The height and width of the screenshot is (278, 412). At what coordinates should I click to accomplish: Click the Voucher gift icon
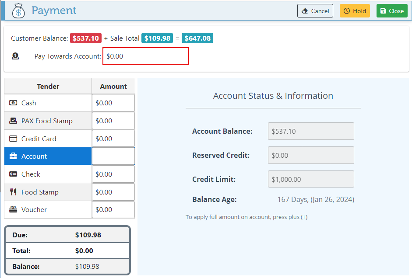13,210
